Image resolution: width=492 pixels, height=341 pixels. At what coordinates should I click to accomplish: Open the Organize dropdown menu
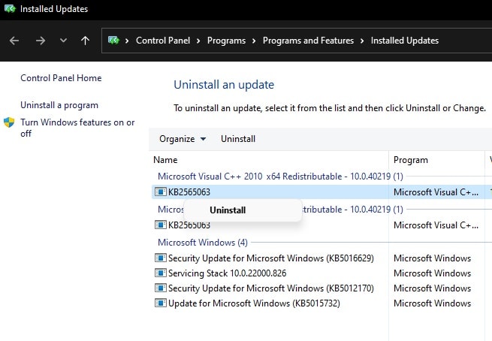pyautogui.click(x=183, y=139)
